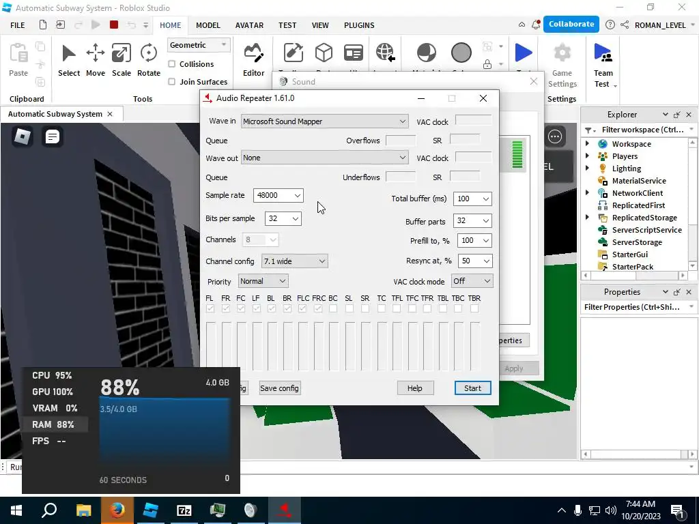Enable the Collisions checkbox

click(171, 64)
